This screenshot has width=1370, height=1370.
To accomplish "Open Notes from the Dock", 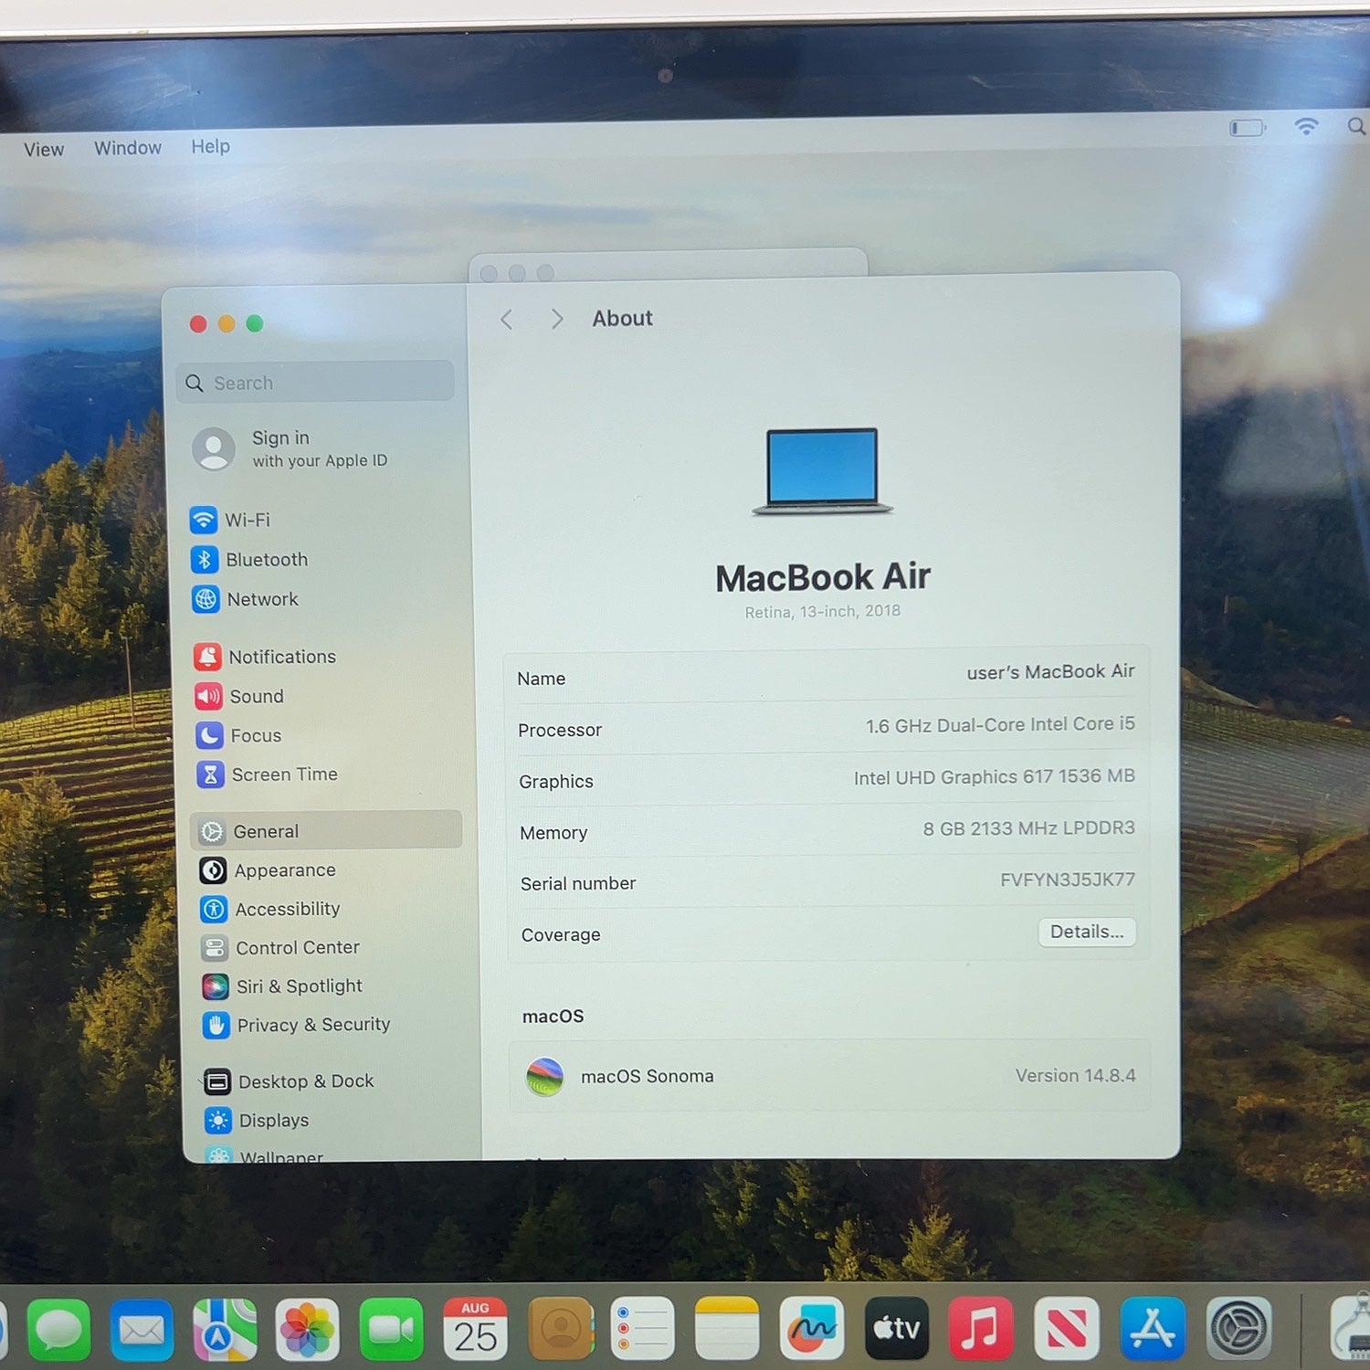I will pyautogui.click(x=727, y=1328).
